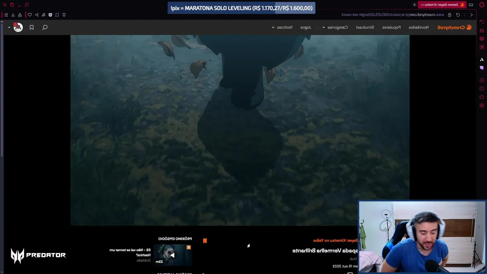Open a new browser tab
The width and height of the screenshot is (487, 274).
(414, 5)
